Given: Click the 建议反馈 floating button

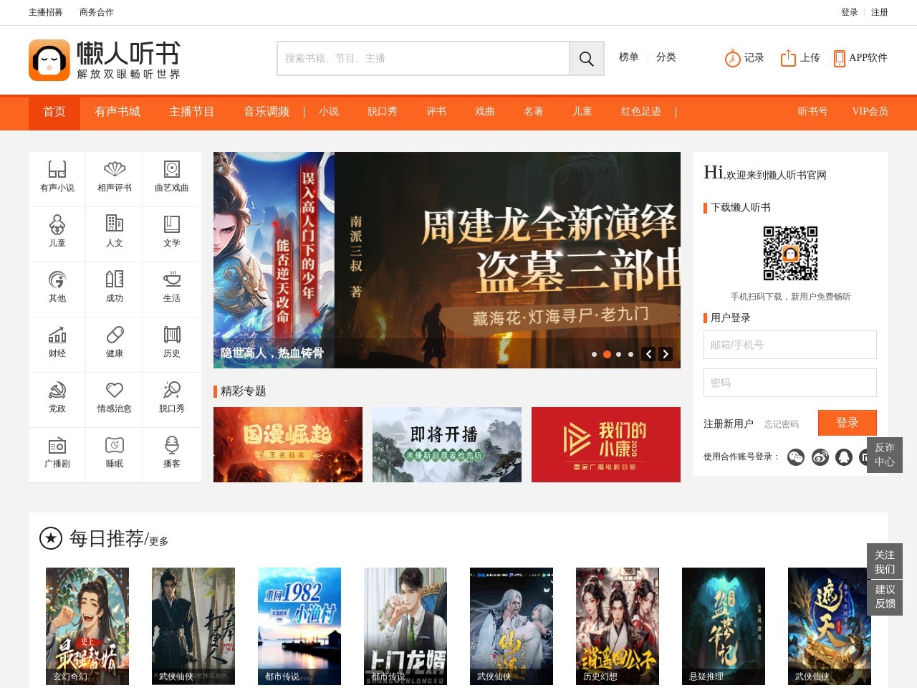Looking at the screenshot, I should tap(885, 596).
